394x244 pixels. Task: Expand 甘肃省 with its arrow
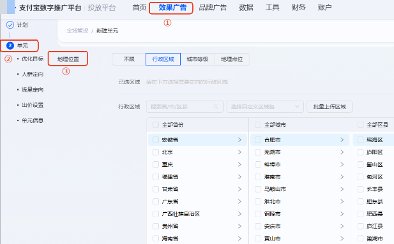[x=239, y=189]
